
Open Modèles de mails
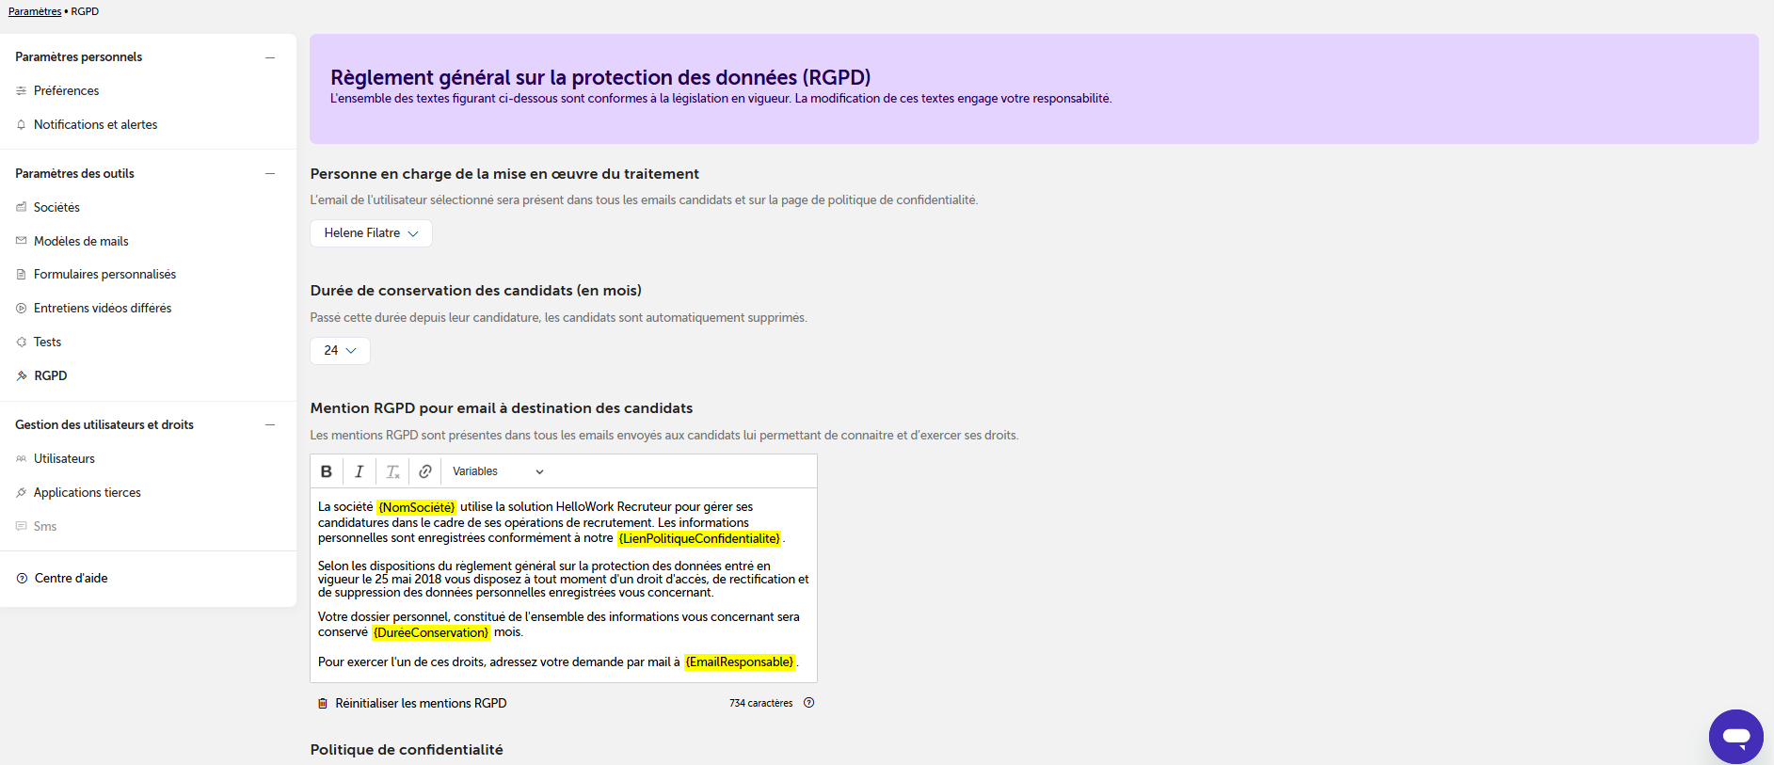[81, 241]
